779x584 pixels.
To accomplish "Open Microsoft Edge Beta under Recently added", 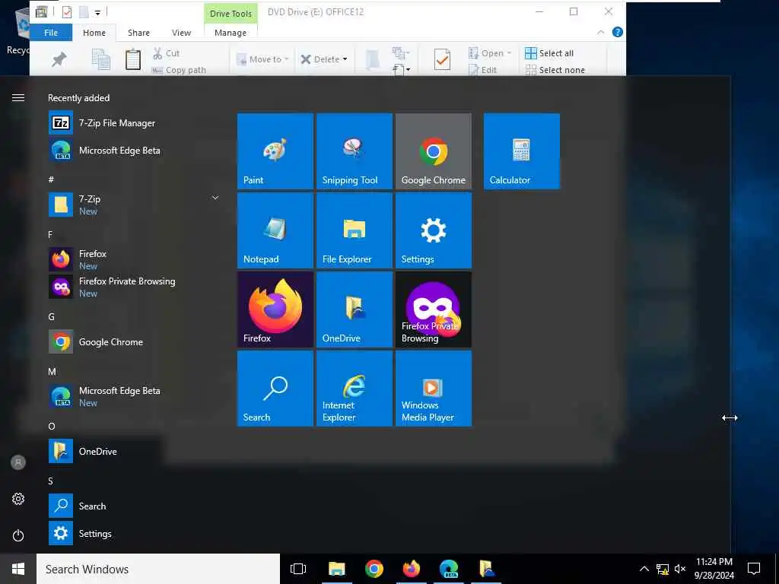I will 134,150.
